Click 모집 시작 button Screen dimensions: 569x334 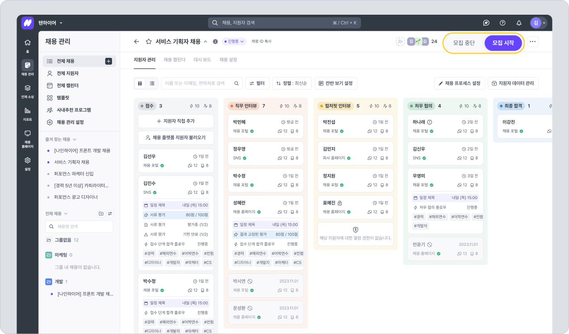point(503,43)
